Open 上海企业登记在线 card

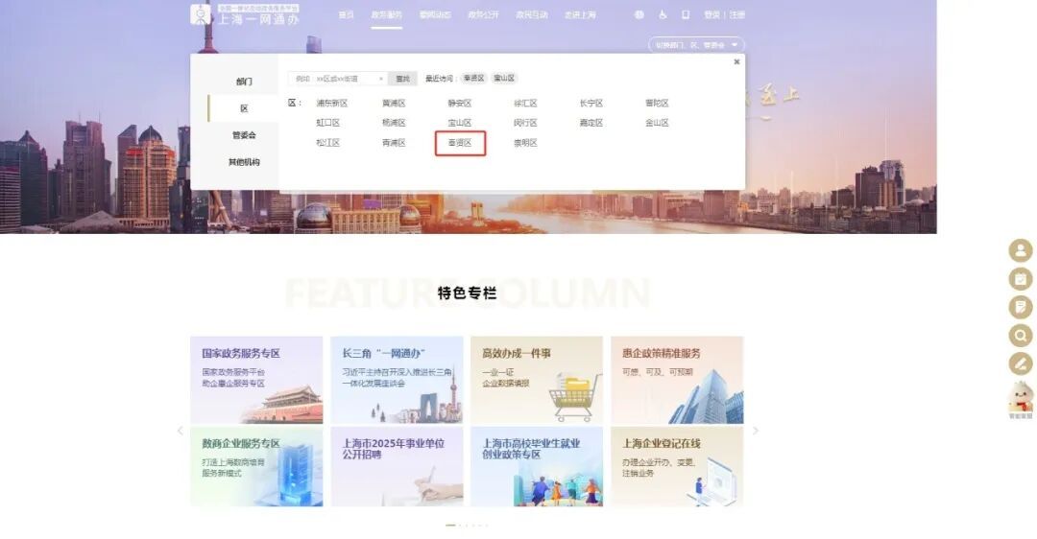point(677,466)
